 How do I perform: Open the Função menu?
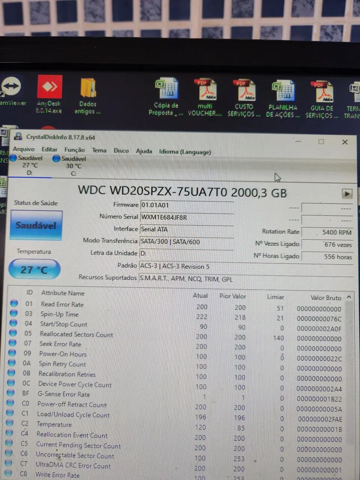click(x=75, y=150)
